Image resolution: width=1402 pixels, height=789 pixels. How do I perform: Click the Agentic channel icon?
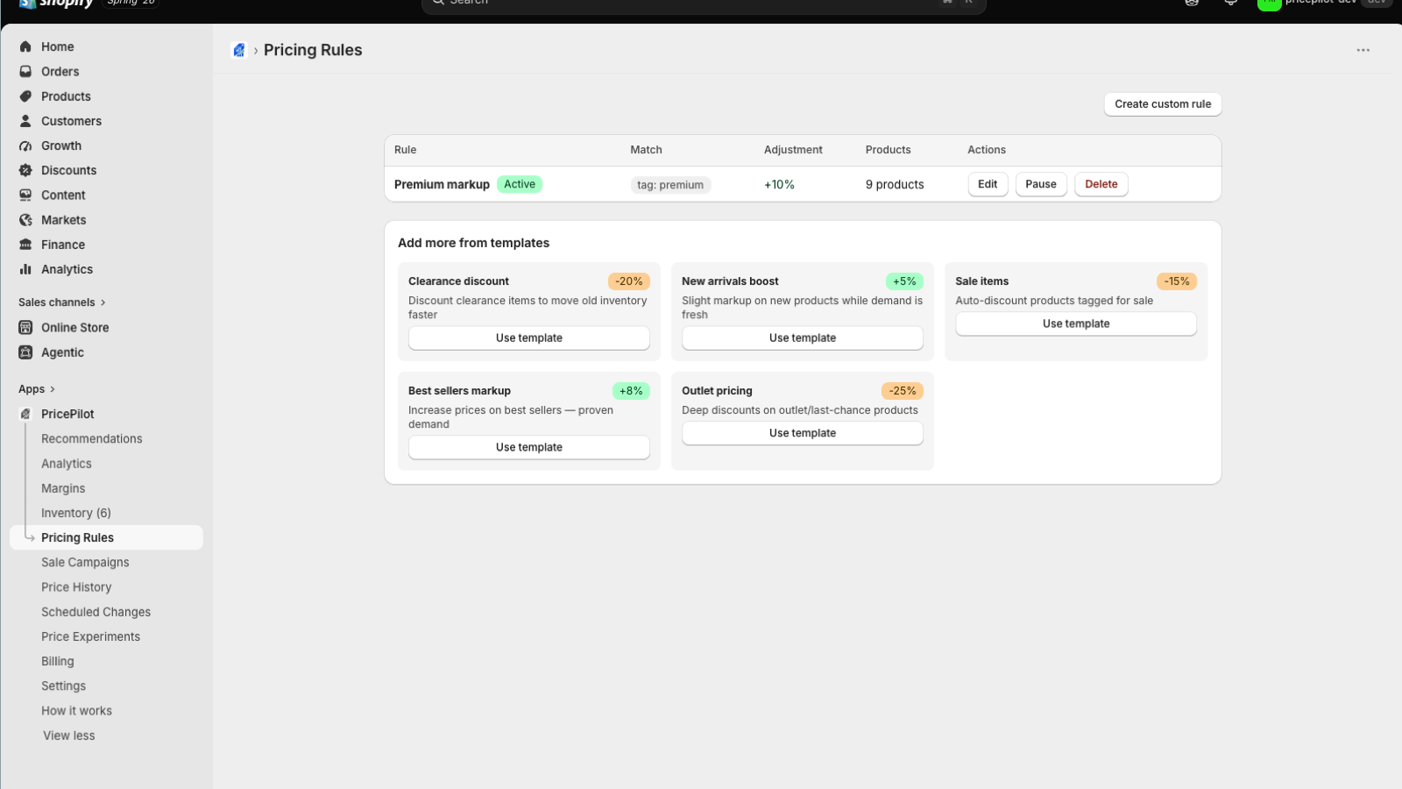click(25, 352)
